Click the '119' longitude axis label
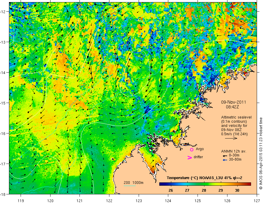 click(x=21, y=201)
